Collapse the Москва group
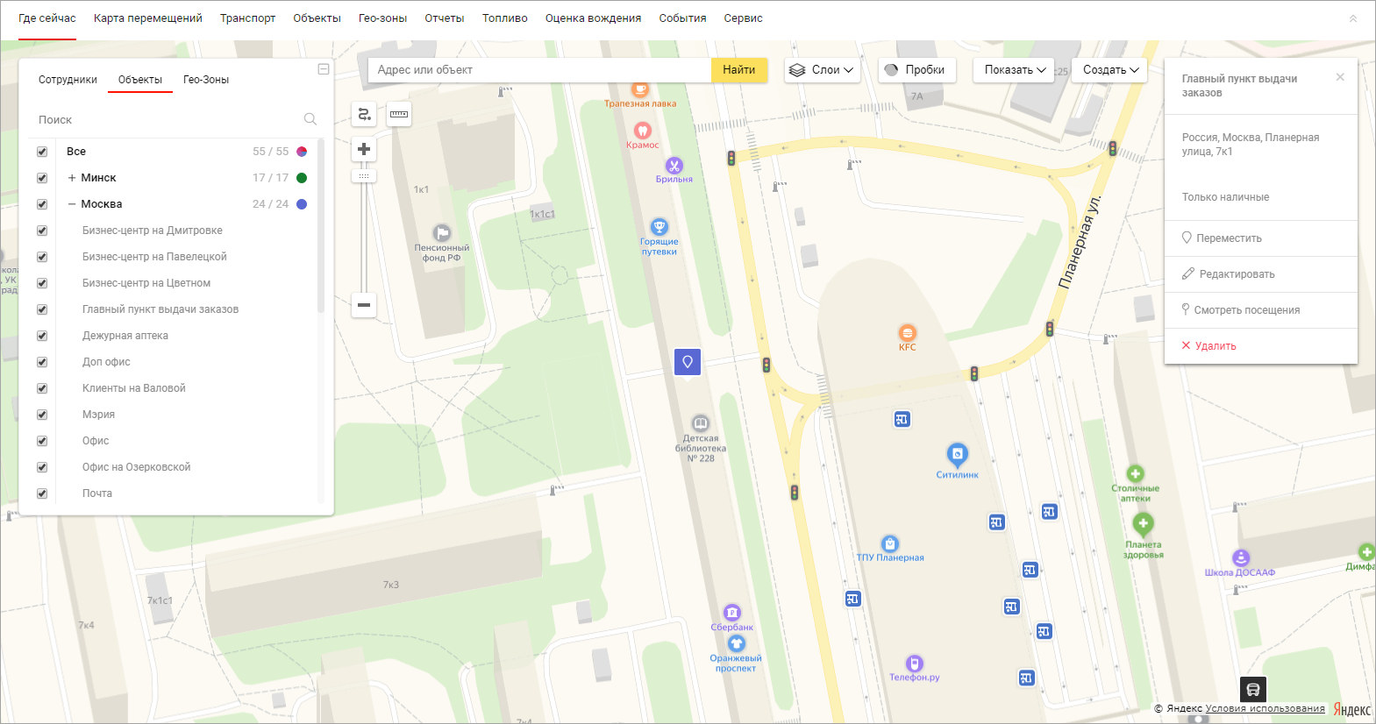Viewport: 1376px width, 724px height. pos(72,204)
